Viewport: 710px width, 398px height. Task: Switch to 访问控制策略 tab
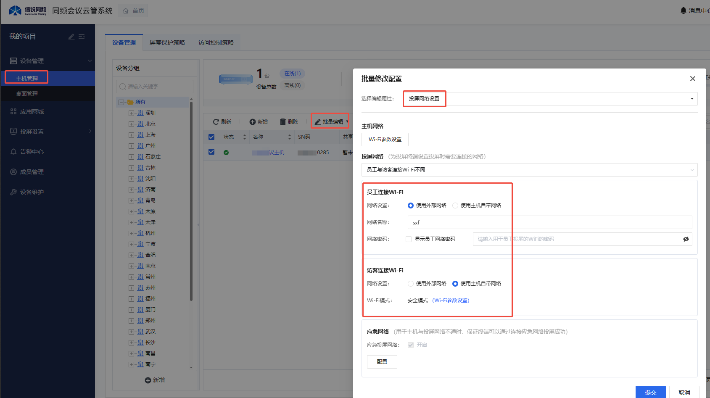point(216,42)
